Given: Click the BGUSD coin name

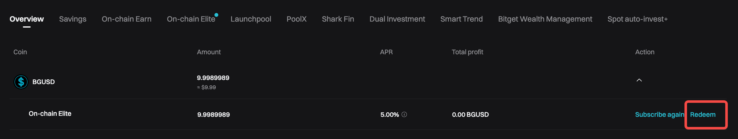Looking at the screenshot, I should [x=44, y=82].
